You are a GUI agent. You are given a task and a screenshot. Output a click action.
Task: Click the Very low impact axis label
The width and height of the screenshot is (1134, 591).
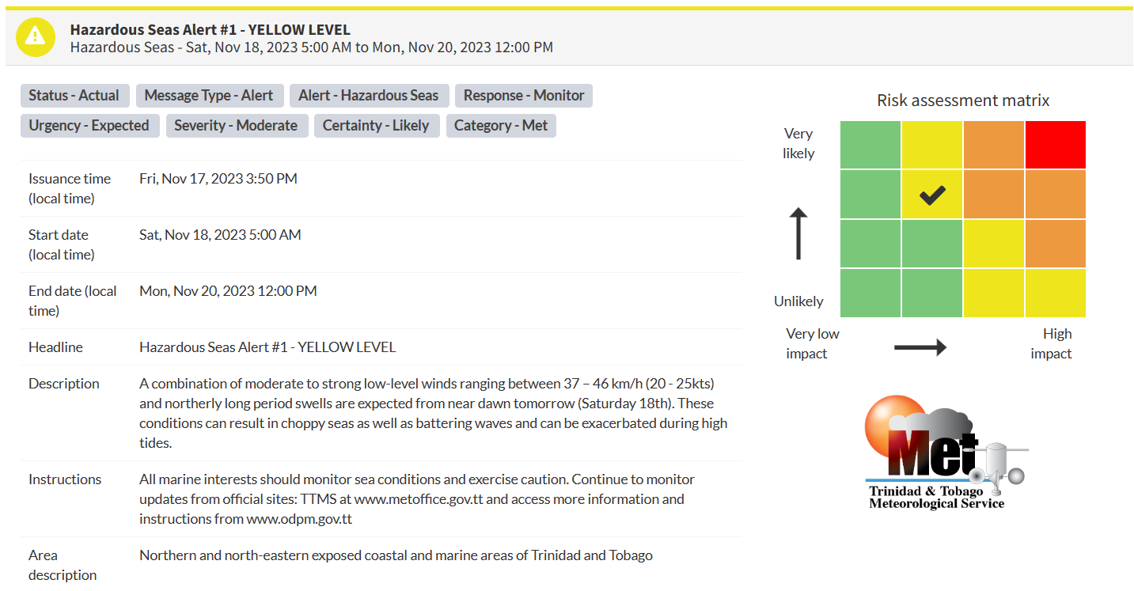(x=813, y=343)
